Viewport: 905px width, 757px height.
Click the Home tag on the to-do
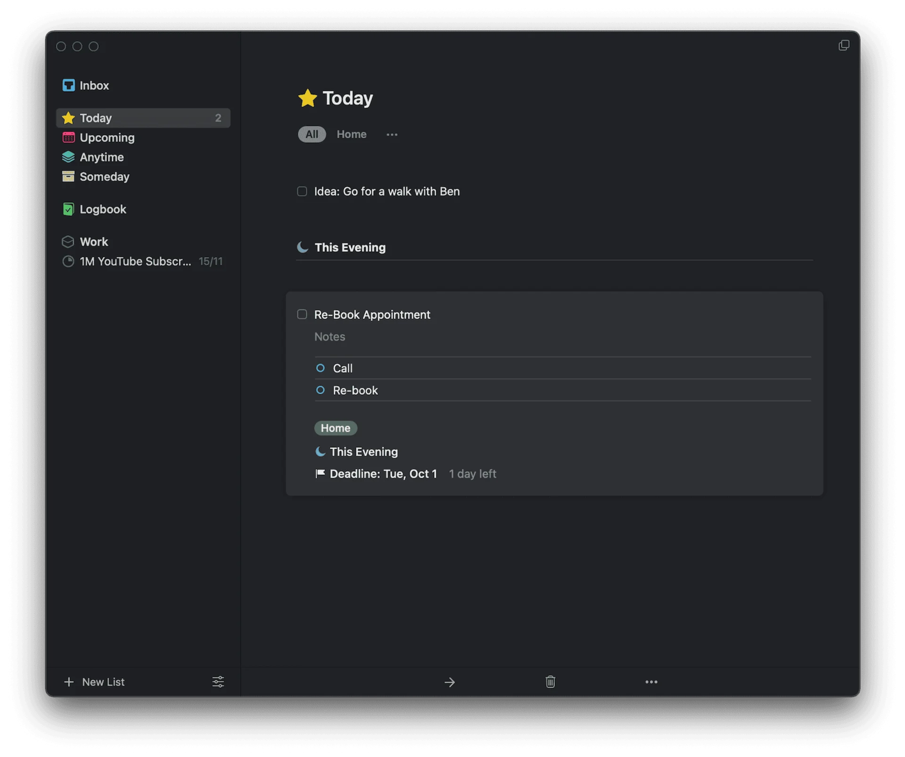[x=335, y=428]
